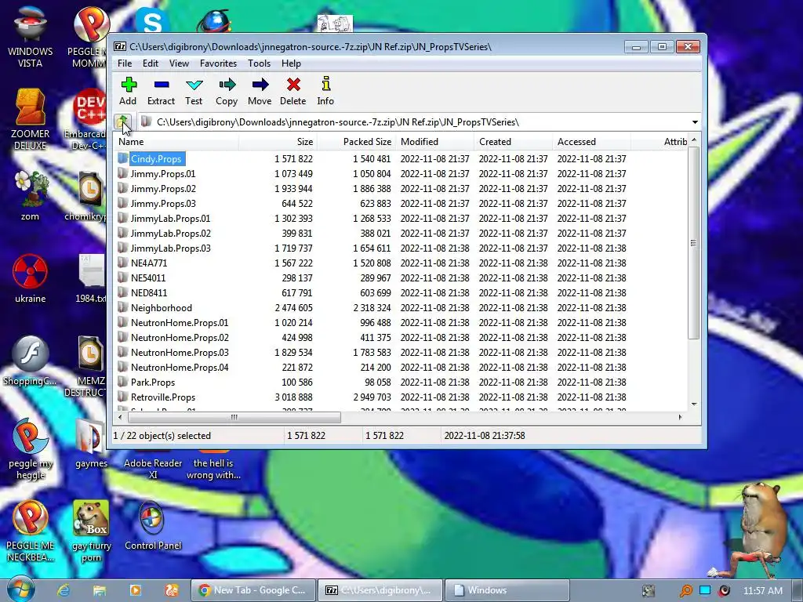803x602 pixels.
Task: Go up one folder level
Action: 123,121
